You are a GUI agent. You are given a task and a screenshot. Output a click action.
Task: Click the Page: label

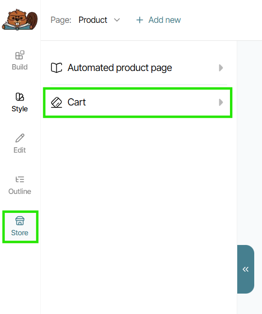(61, 20)
